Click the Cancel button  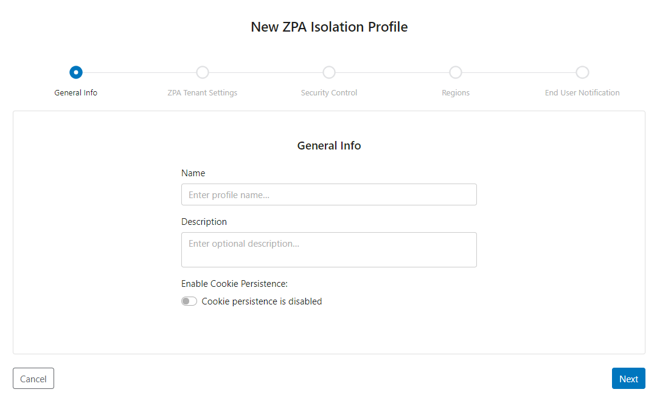pyautogui.click(x=33, y=378)
